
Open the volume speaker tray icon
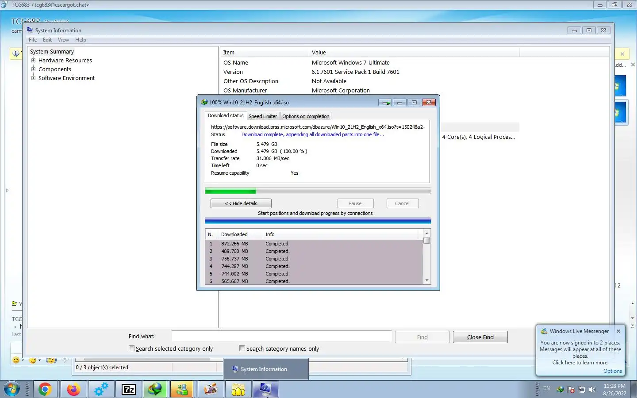pos(592,390)
